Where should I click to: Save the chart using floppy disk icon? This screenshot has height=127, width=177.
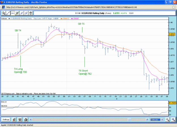pyautogui.click(x=20, y=120)
